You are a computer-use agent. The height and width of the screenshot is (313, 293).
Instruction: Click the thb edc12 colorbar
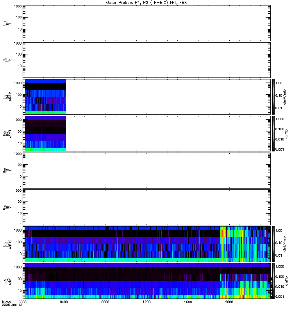coord(273,97)
